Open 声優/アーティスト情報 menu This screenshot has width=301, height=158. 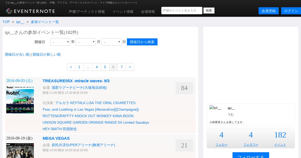point(87,12)
